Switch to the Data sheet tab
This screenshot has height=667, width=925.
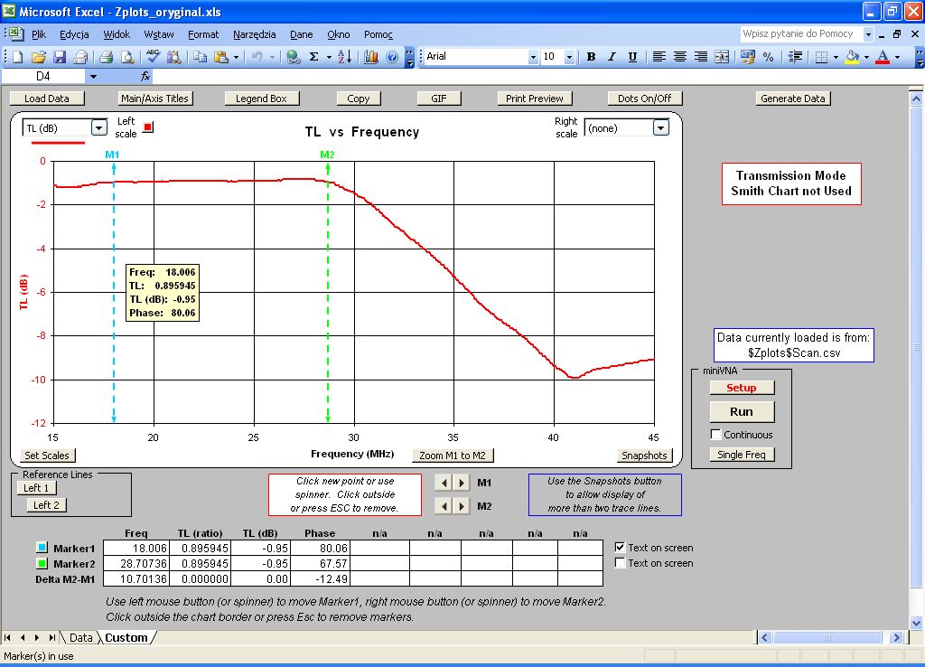[80, 637]
